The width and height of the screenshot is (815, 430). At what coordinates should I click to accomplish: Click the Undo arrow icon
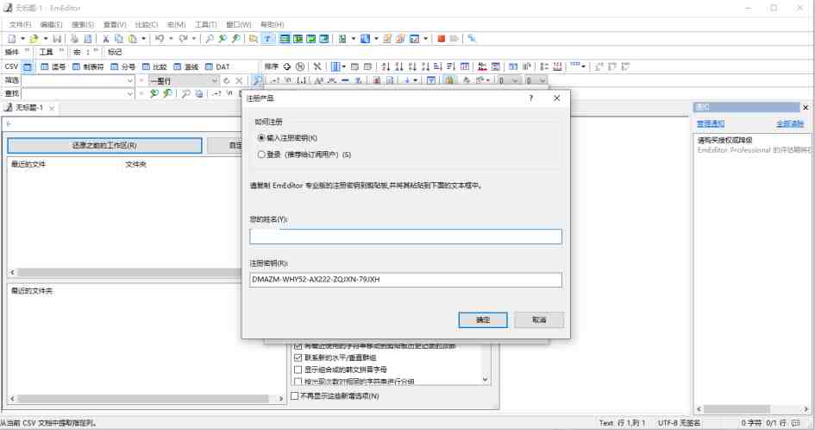(160, 39)
